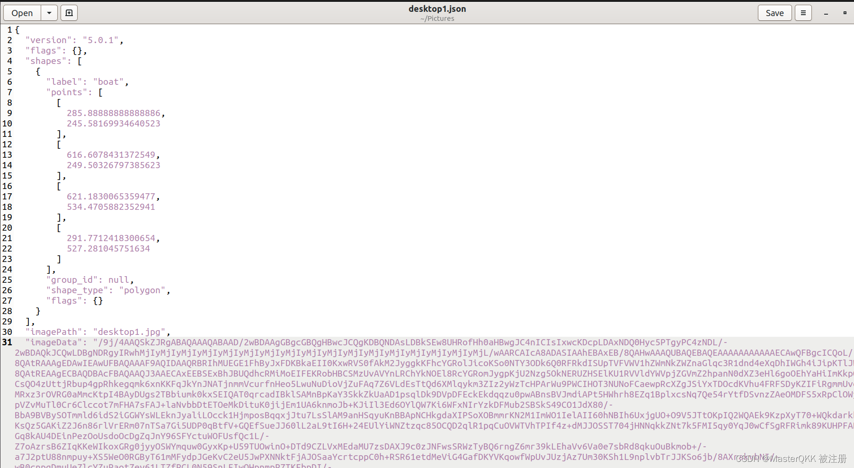Click the shape "flags": {} on line 27
The width and height of the screenshot is (854, 468).
[74, 301]
